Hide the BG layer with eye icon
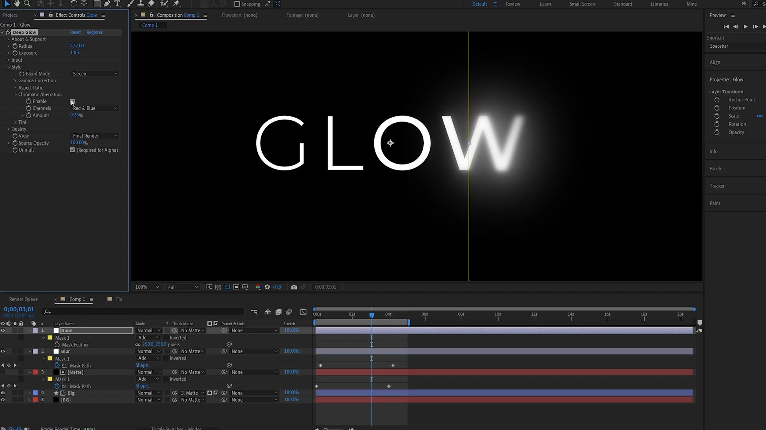The width and height of the screenshot is (766, 430). coord(3,400)
